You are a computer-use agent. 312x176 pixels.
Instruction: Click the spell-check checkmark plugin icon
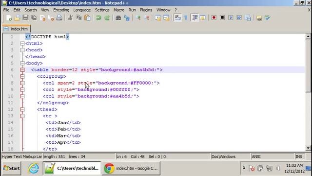click(268, 18)
